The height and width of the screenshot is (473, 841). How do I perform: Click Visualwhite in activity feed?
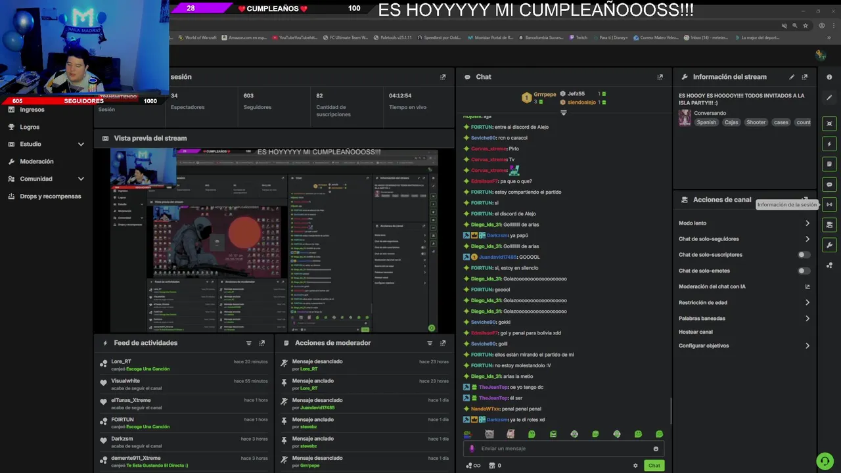125,381
